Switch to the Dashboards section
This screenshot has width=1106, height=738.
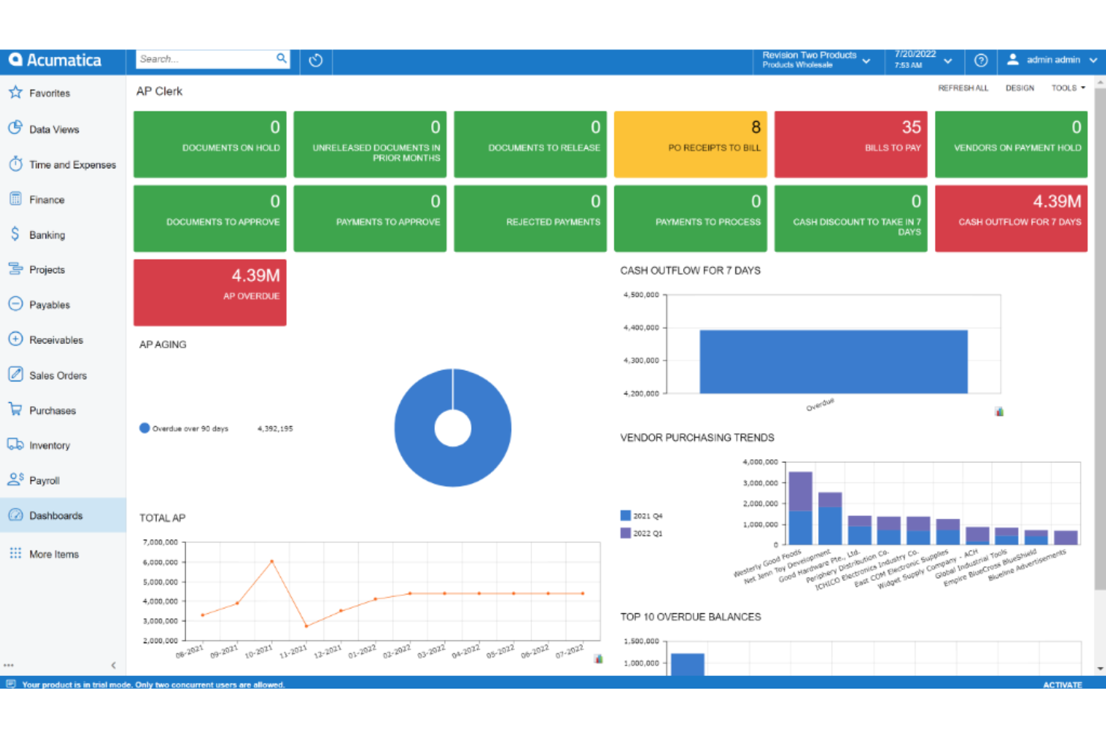pyautogui.click(x=55, y=515)
